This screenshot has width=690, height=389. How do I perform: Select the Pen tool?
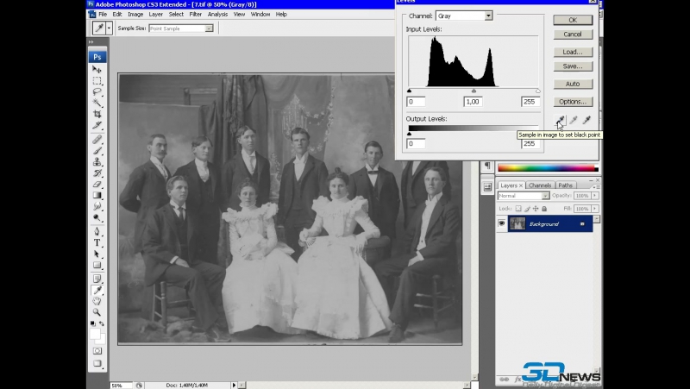click(x=97, y=231)
